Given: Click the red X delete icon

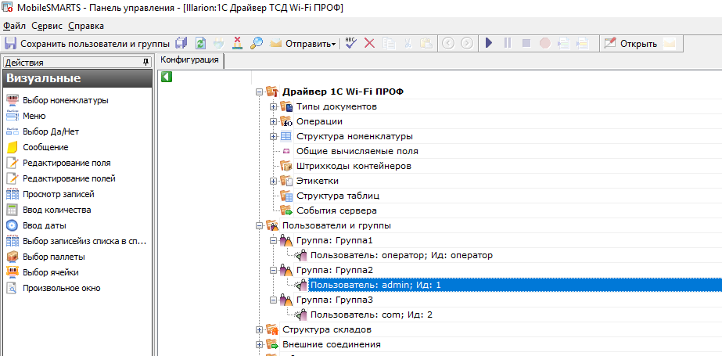Looking at the screenshot, I should pos(370,44).
